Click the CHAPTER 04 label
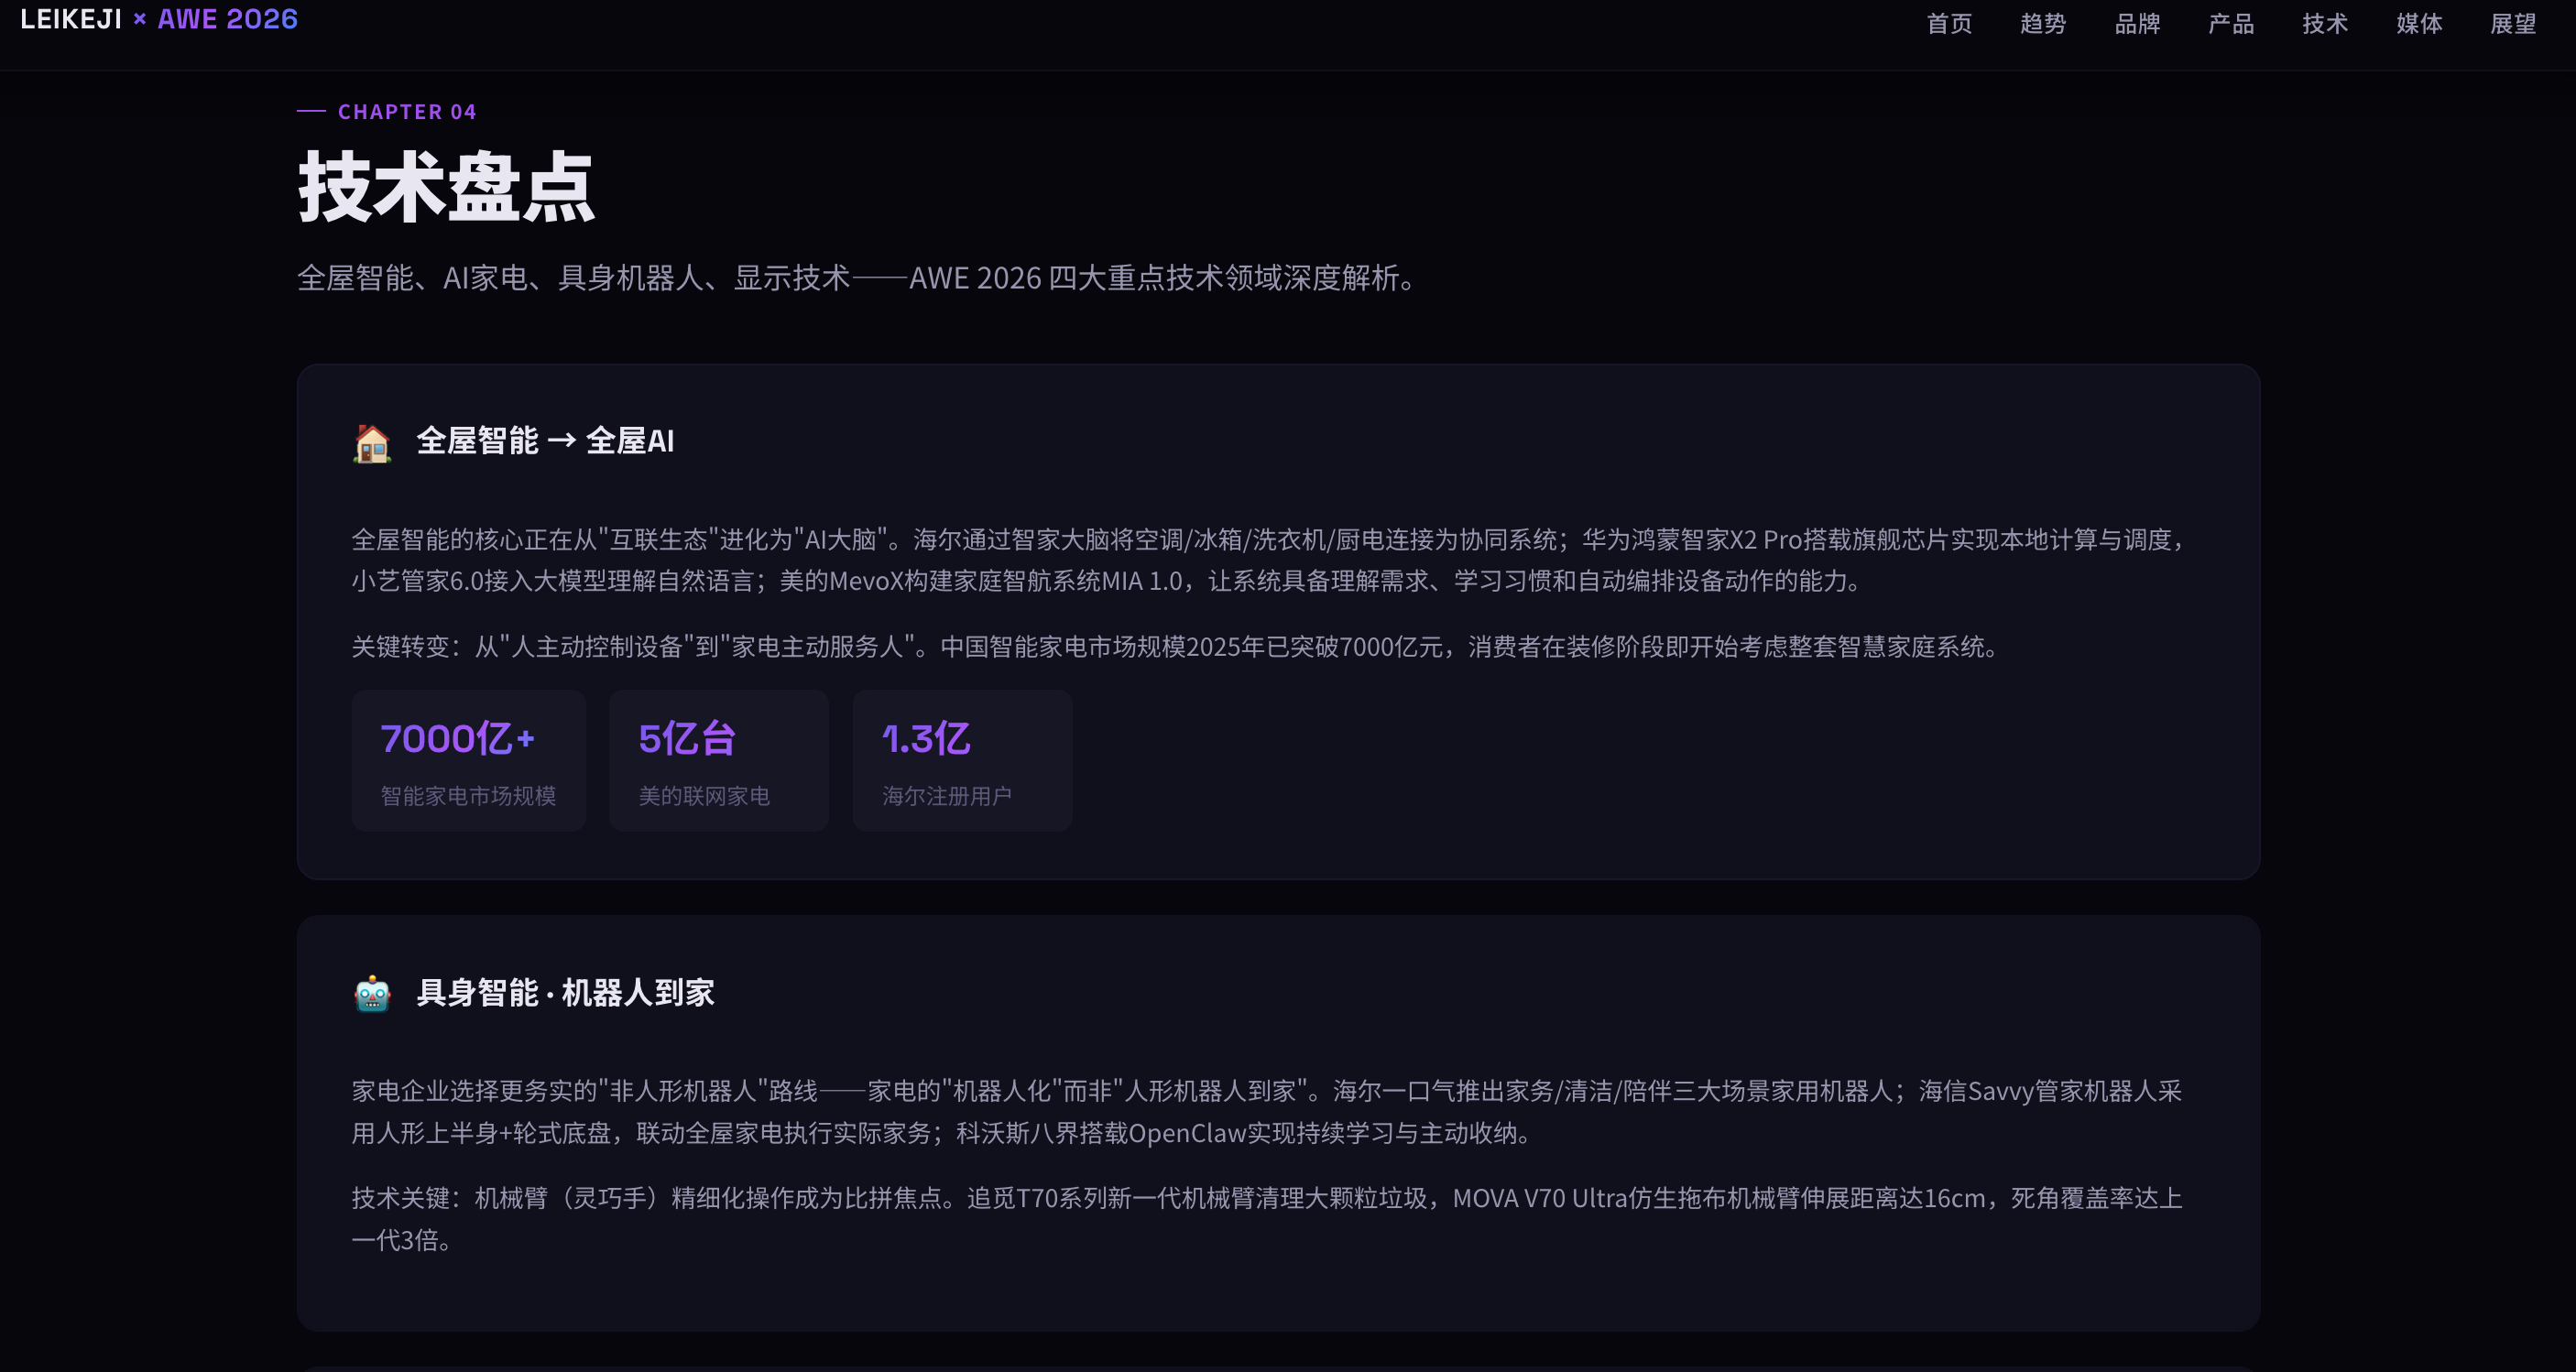Screen dimensions: 2576x1372 tap(406, 112)
